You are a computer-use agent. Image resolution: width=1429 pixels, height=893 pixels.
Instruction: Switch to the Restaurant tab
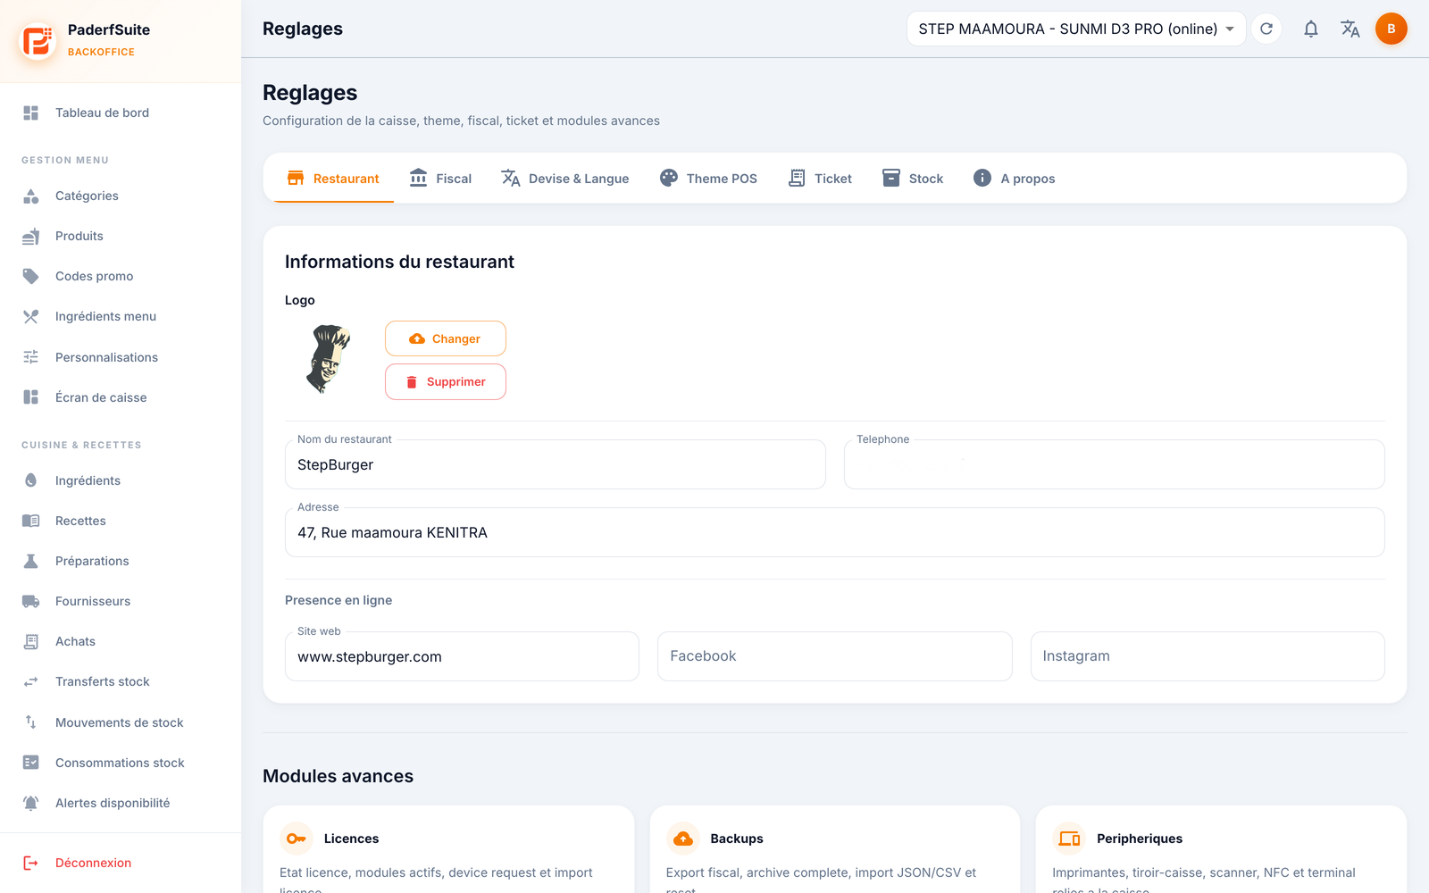(333, 179)
